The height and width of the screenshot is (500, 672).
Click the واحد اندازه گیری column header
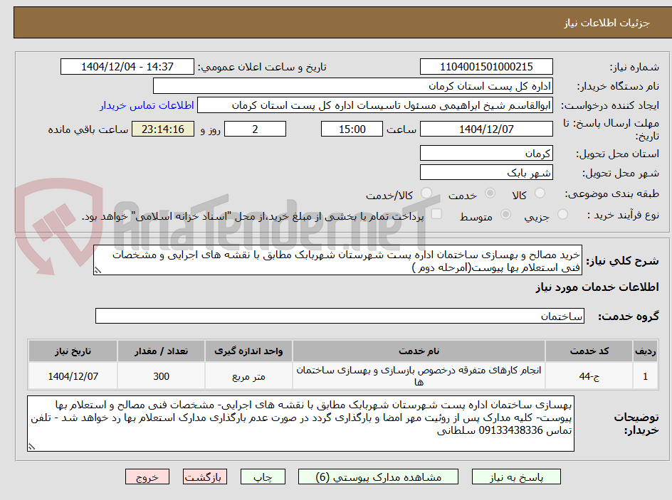(248, 351)
